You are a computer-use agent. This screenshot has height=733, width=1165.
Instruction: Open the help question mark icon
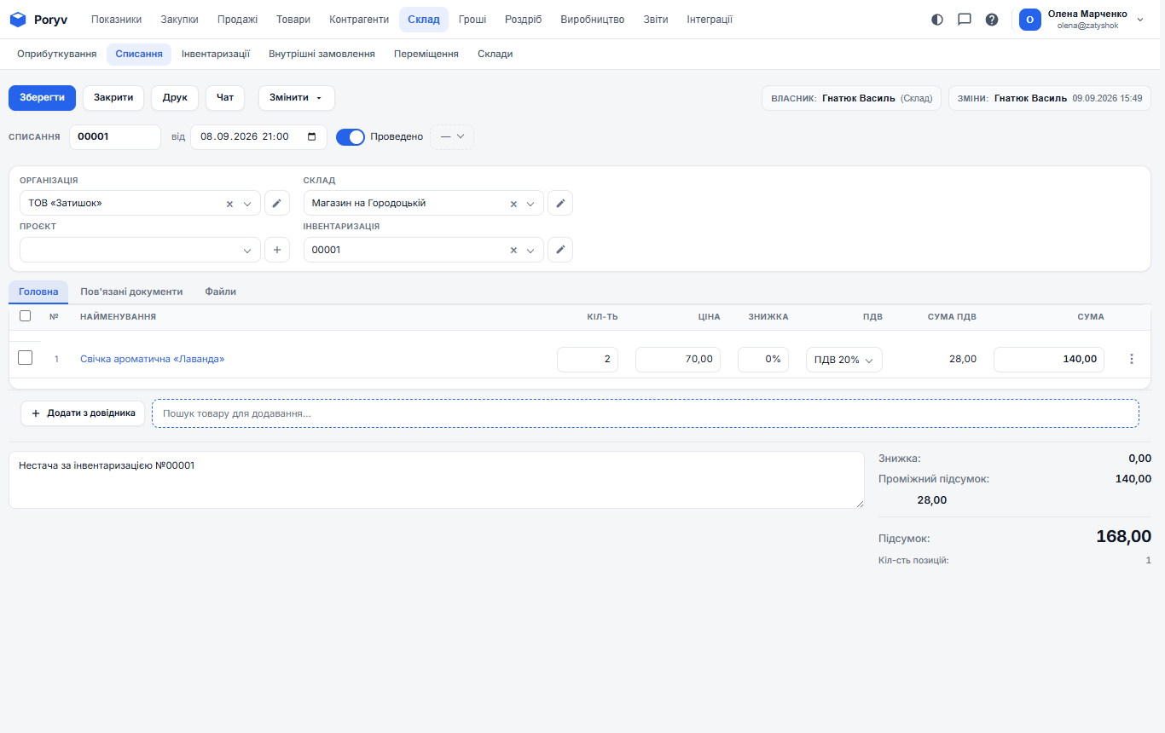(992, 20)
